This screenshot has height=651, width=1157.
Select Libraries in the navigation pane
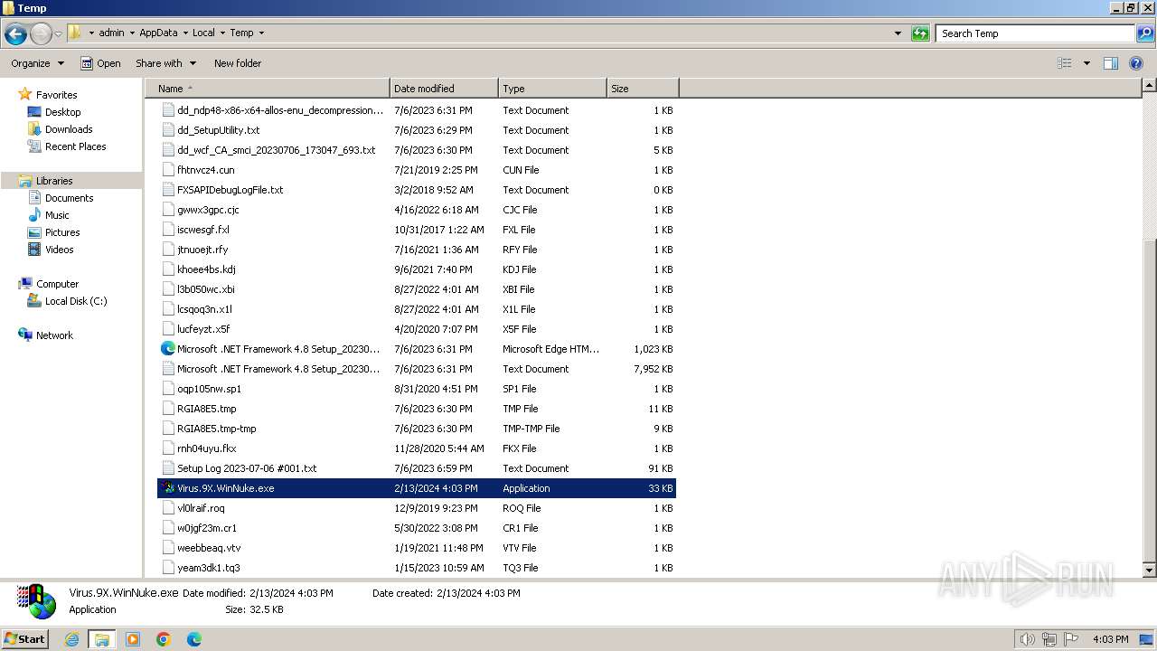pos(54,181)
